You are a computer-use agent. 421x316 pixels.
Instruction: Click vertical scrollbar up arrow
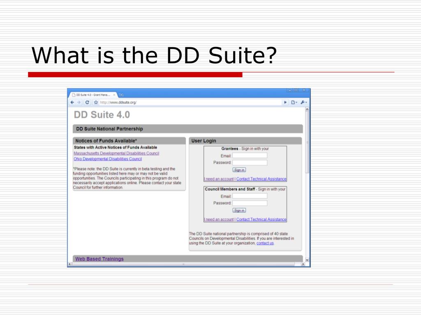307,109
